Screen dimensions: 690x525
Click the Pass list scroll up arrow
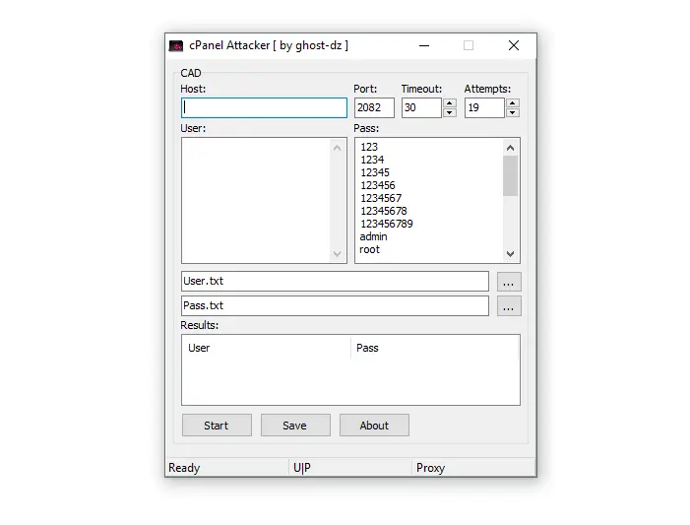pyautogui.click(x=511, y=148)
